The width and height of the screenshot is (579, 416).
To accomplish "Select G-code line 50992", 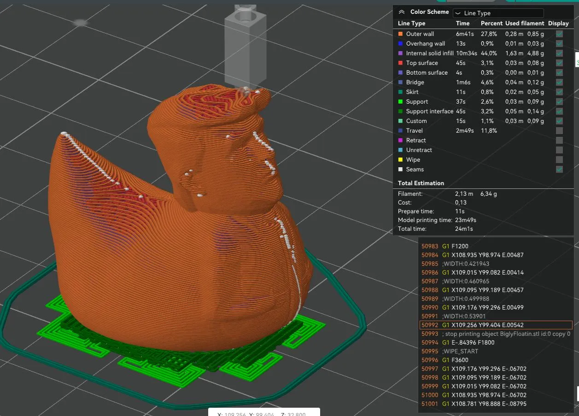I will pos(496,325).
